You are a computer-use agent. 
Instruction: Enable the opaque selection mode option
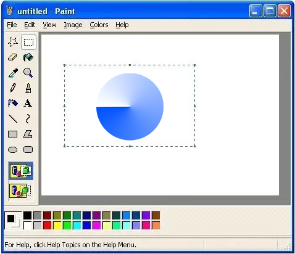21,171
